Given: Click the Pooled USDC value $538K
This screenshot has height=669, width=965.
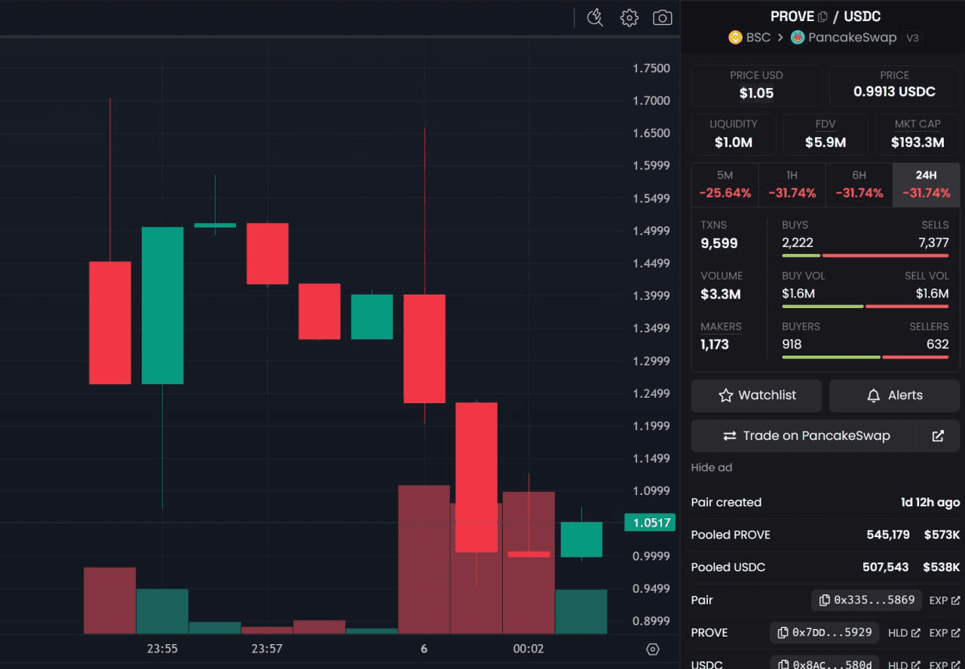Looking at the screenshot, I should tap(942, 567).
